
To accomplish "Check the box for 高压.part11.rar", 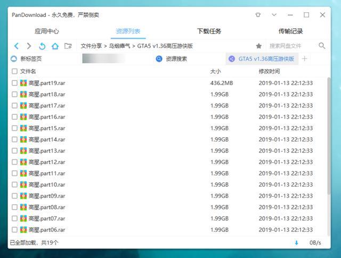I will pos(14,173).
